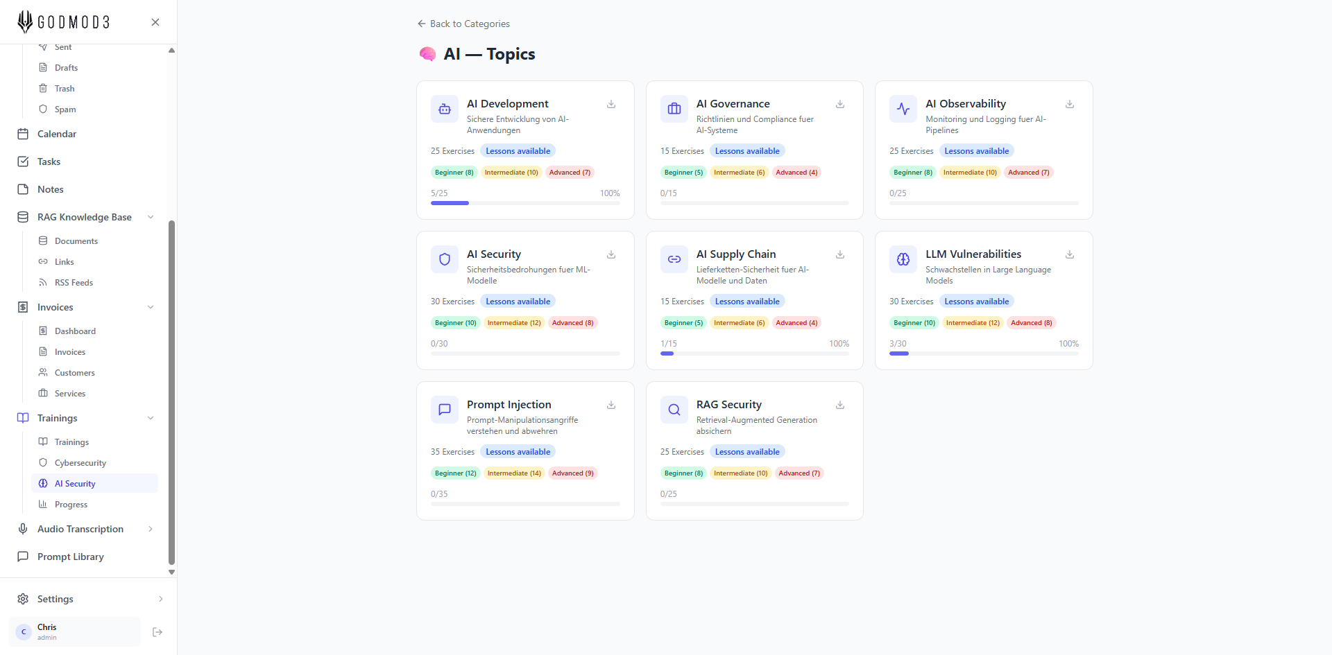
Task: Download the AI Development topic
Action: 611,104
